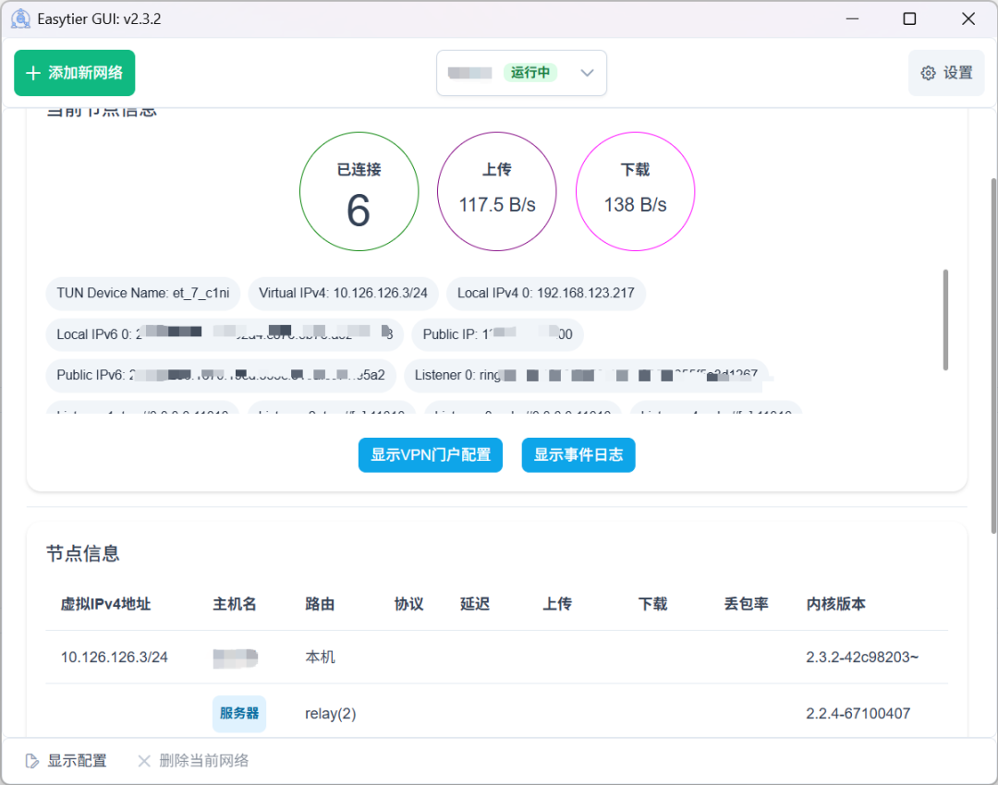Click the 延迟 column header

click(x=475, y=604)
